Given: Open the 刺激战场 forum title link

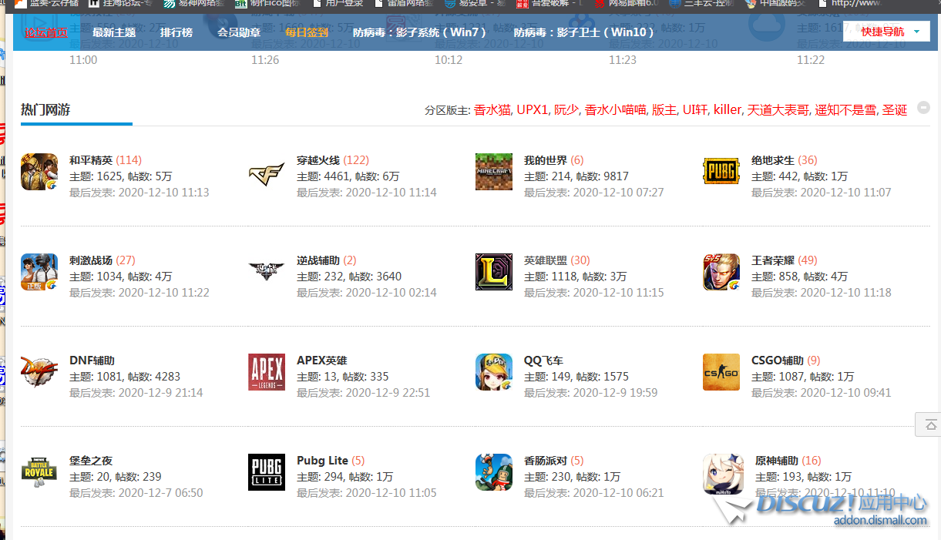Looking at the screenshot, I should pyautogui.click(x=91, y=260).
